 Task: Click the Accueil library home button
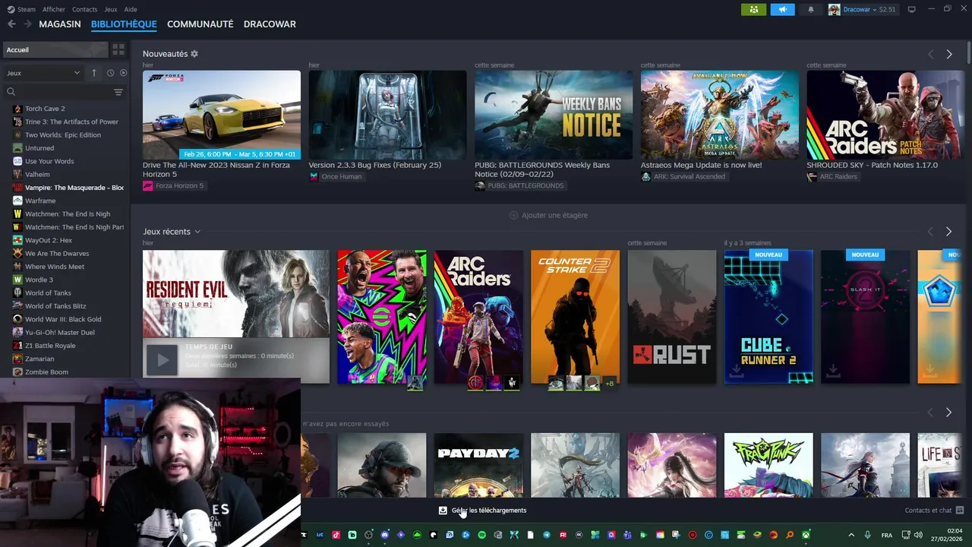[55, 49]
